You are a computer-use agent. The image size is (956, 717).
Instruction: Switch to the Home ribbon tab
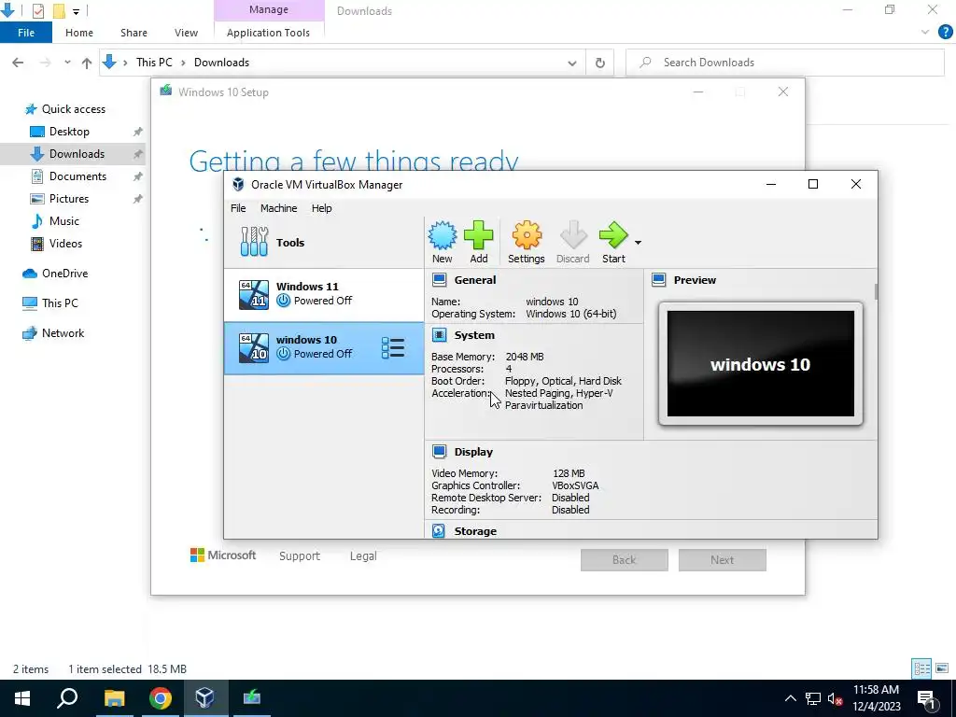click(x=79, y=33)
